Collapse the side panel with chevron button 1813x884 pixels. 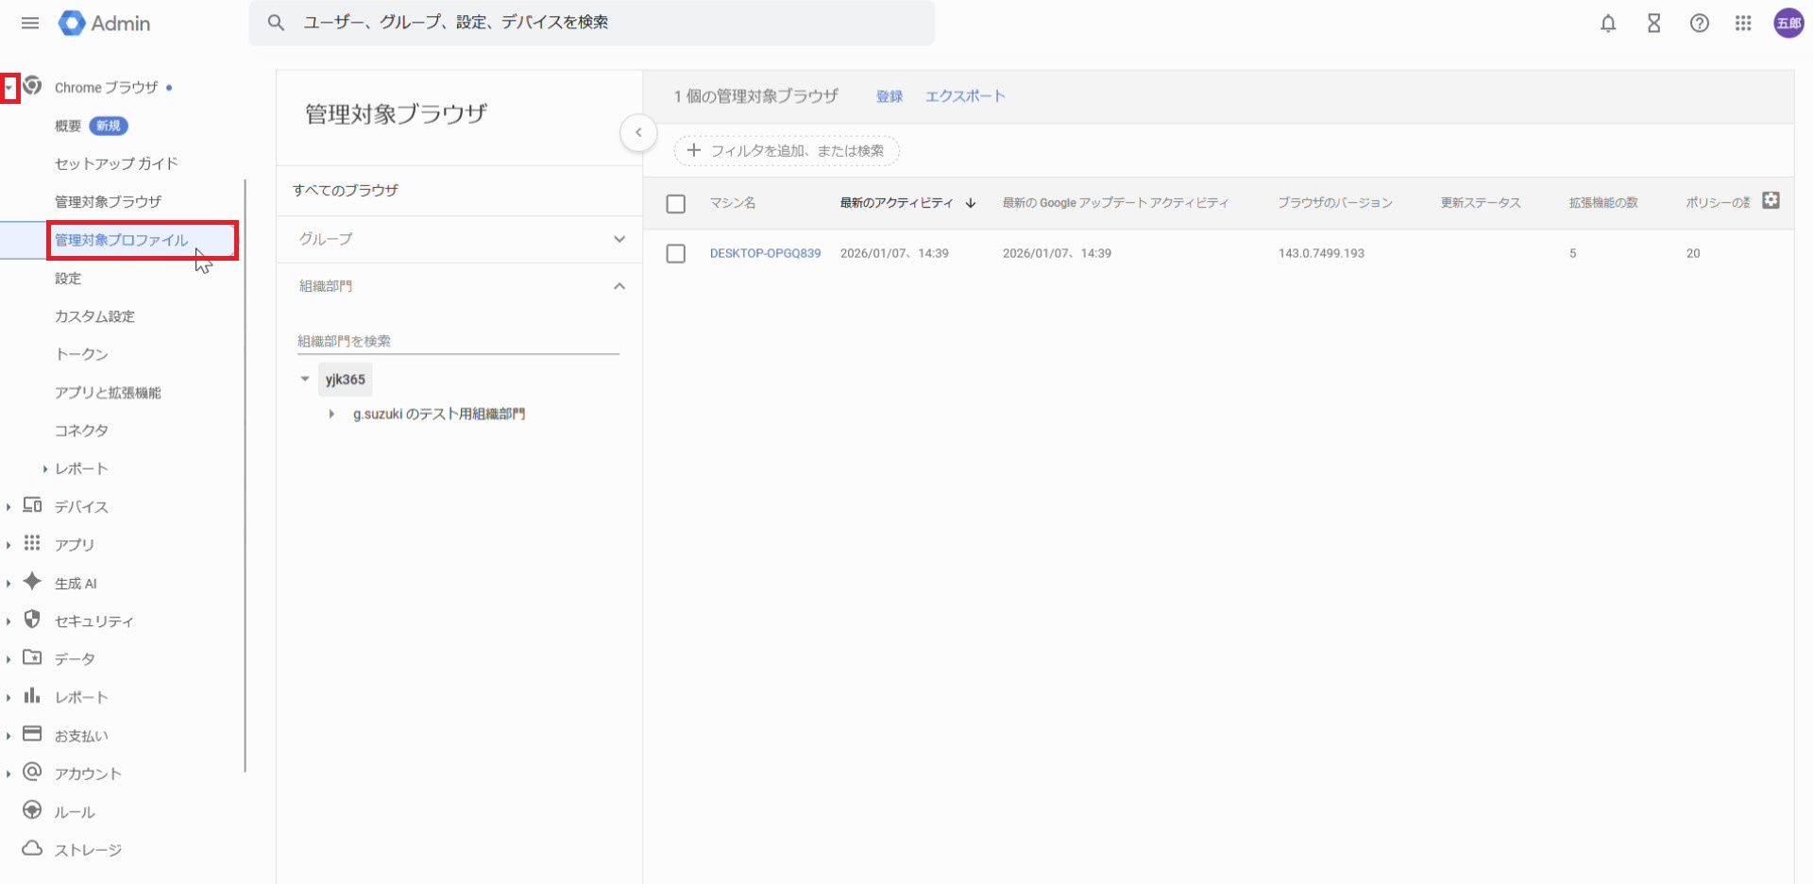coord(638,133)
